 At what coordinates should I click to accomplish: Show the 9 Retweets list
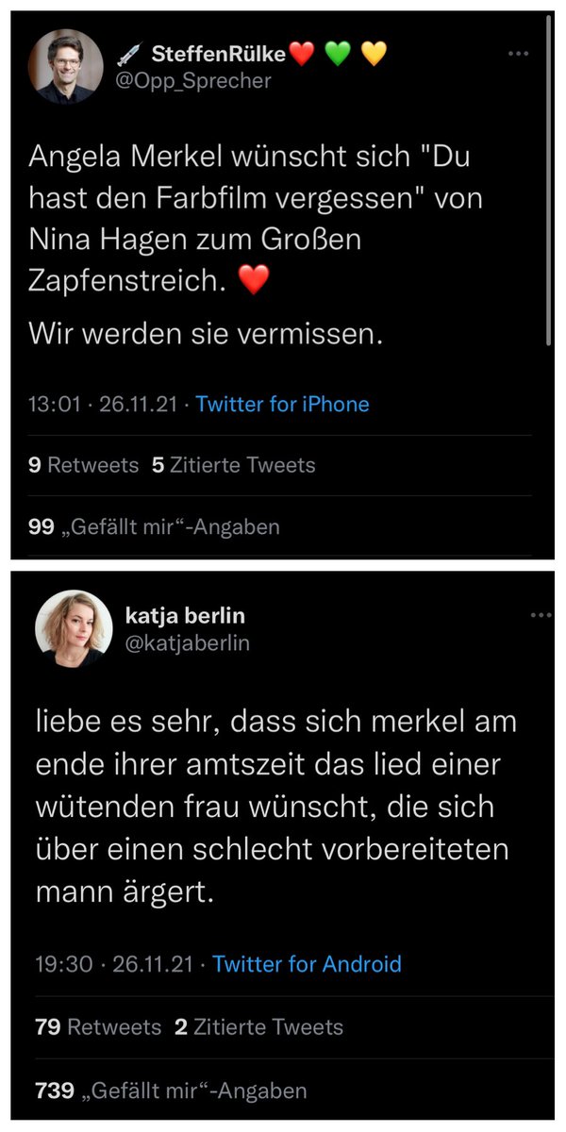84,465
